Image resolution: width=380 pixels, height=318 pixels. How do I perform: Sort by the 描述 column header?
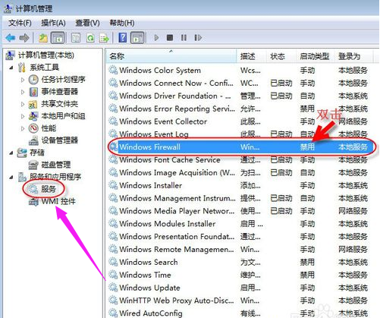pos(252,56)
